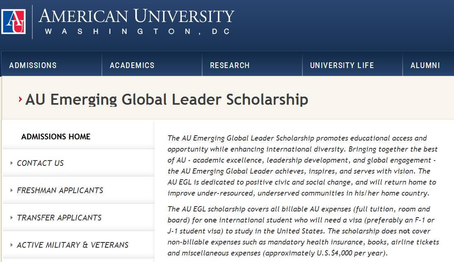Go to the University Life menu
454x262 pixels.
(x=342, y=66)
